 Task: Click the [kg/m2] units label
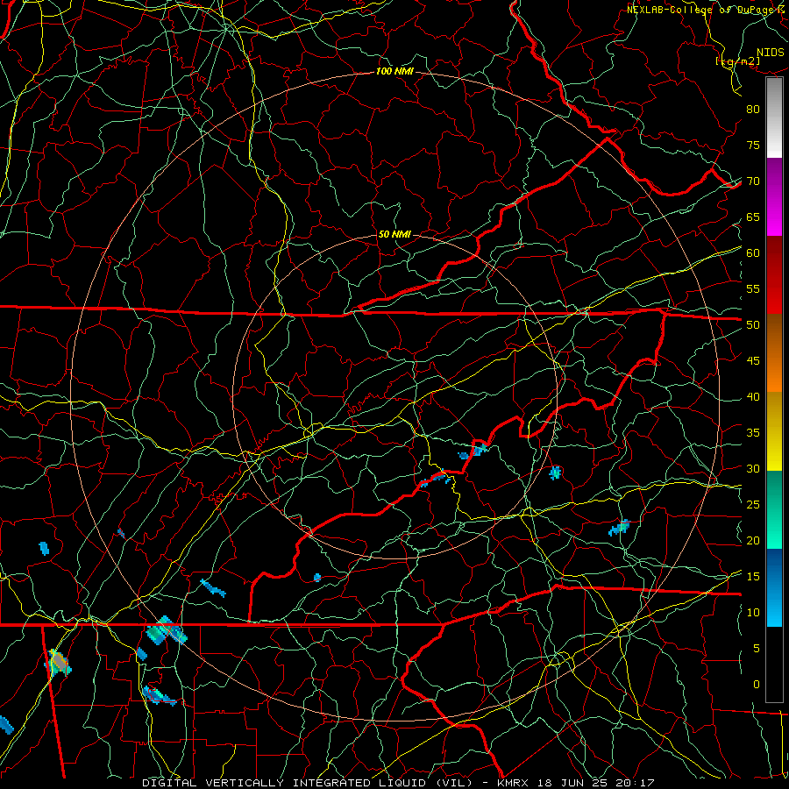click(x=737, y=61)
